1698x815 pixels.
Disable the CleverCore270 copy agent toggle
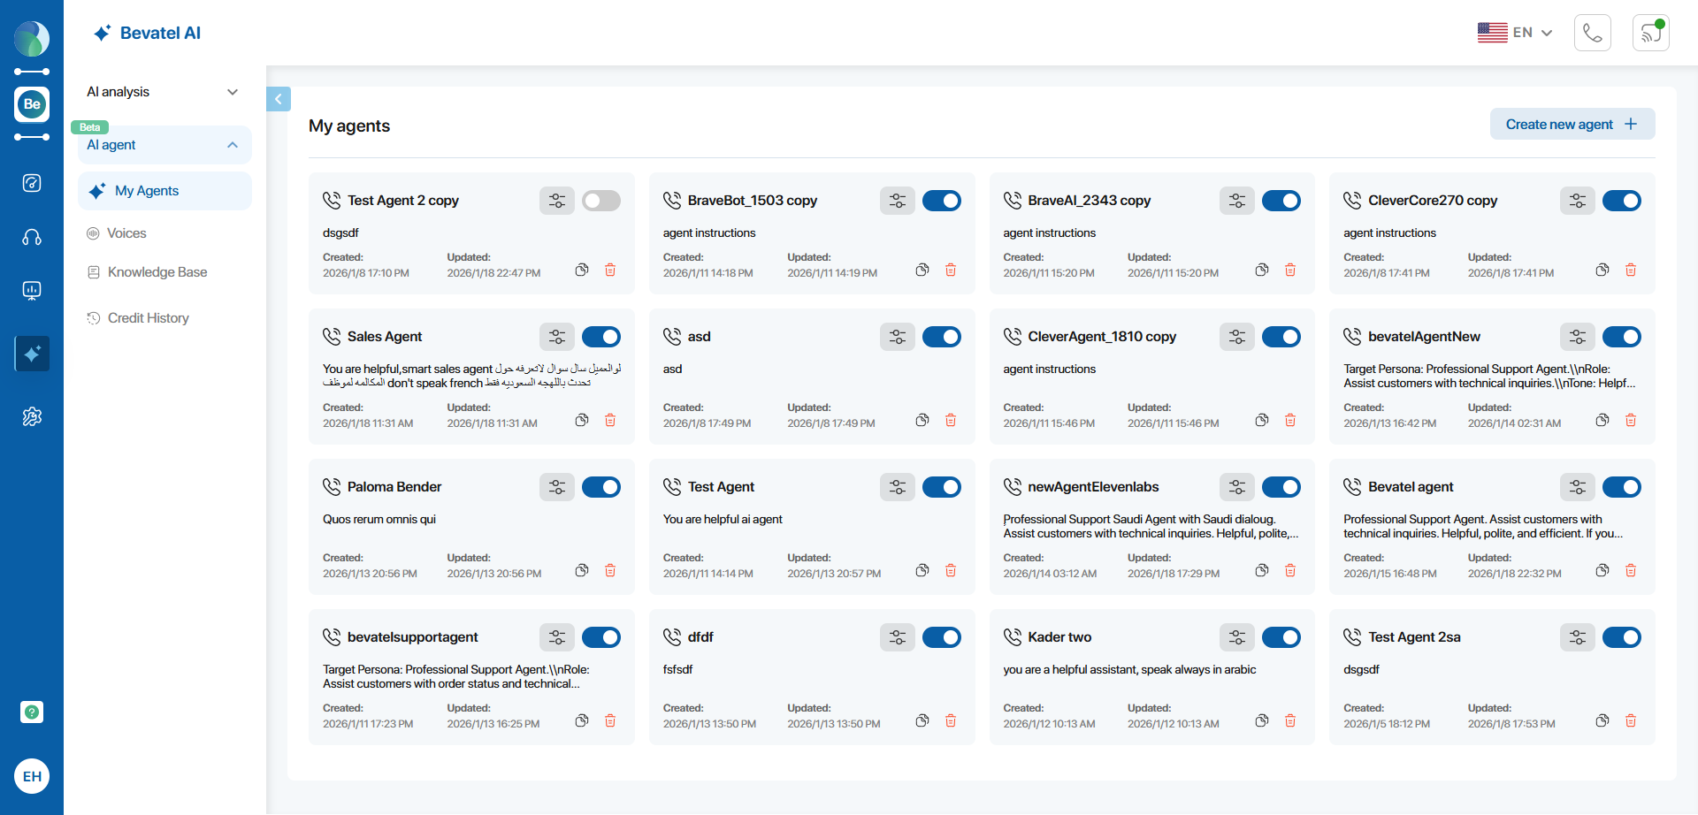click(x=1621, y=201)
